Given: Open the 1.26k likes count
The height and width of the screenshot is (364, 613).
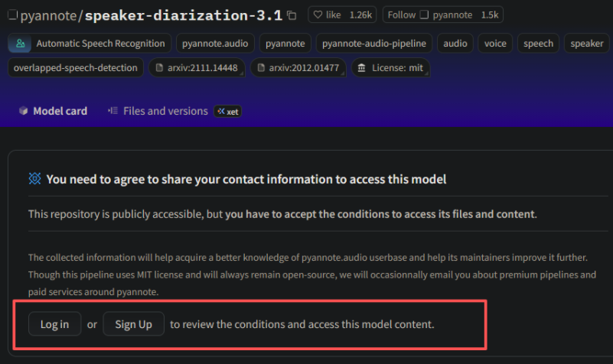Looking at the screenshot, I should (360, 15).
